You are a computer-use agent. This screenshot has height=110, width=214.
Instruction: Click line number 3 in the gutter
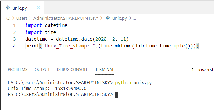pyautogui.click(x=15, y=39)
